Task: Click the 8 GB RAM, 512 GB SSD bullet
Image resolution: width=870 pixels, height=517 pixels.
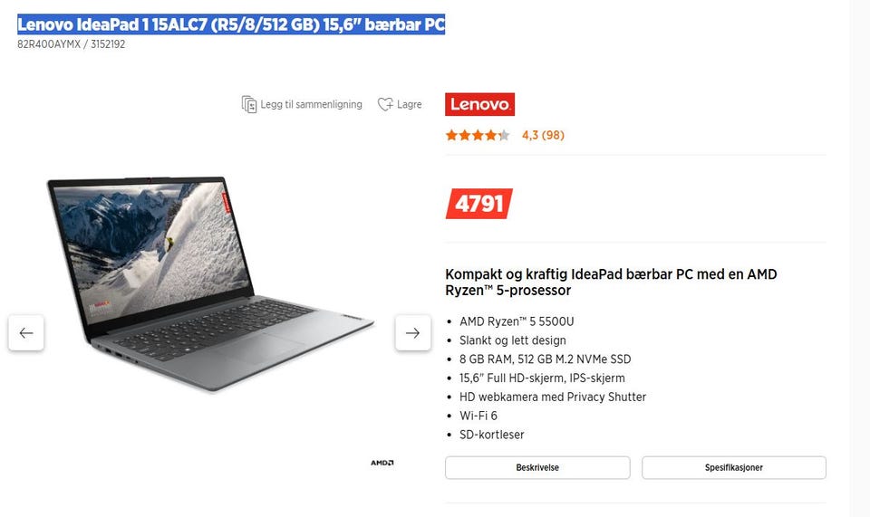Action: [x=545, y=359]
